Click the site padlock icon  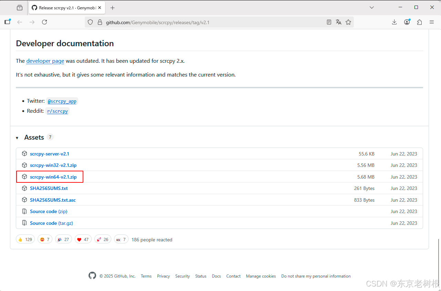(x=100, y=22)
